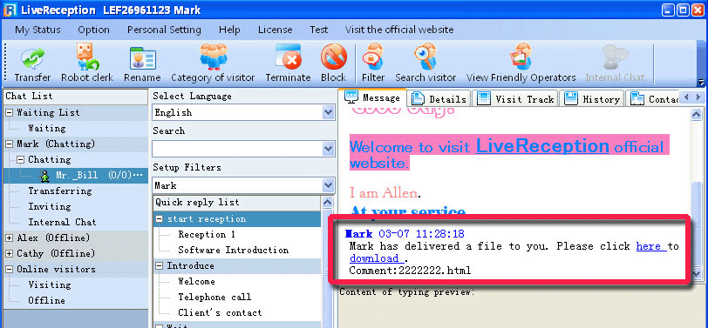Viewport: 708px width, 328px height.
Task: Choose the Telephone call quick reply
Action: (214, 298)
